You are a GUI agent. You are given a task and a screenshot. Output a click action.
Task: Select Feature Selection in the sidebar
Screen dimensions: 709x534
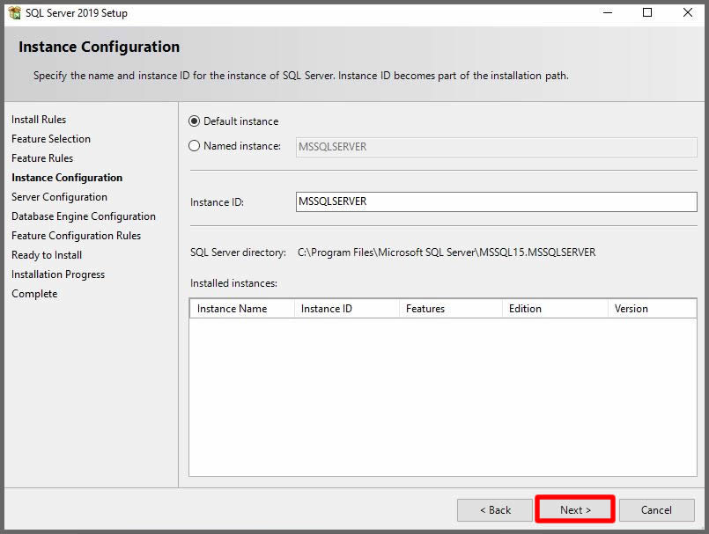(x=51, y=139)
